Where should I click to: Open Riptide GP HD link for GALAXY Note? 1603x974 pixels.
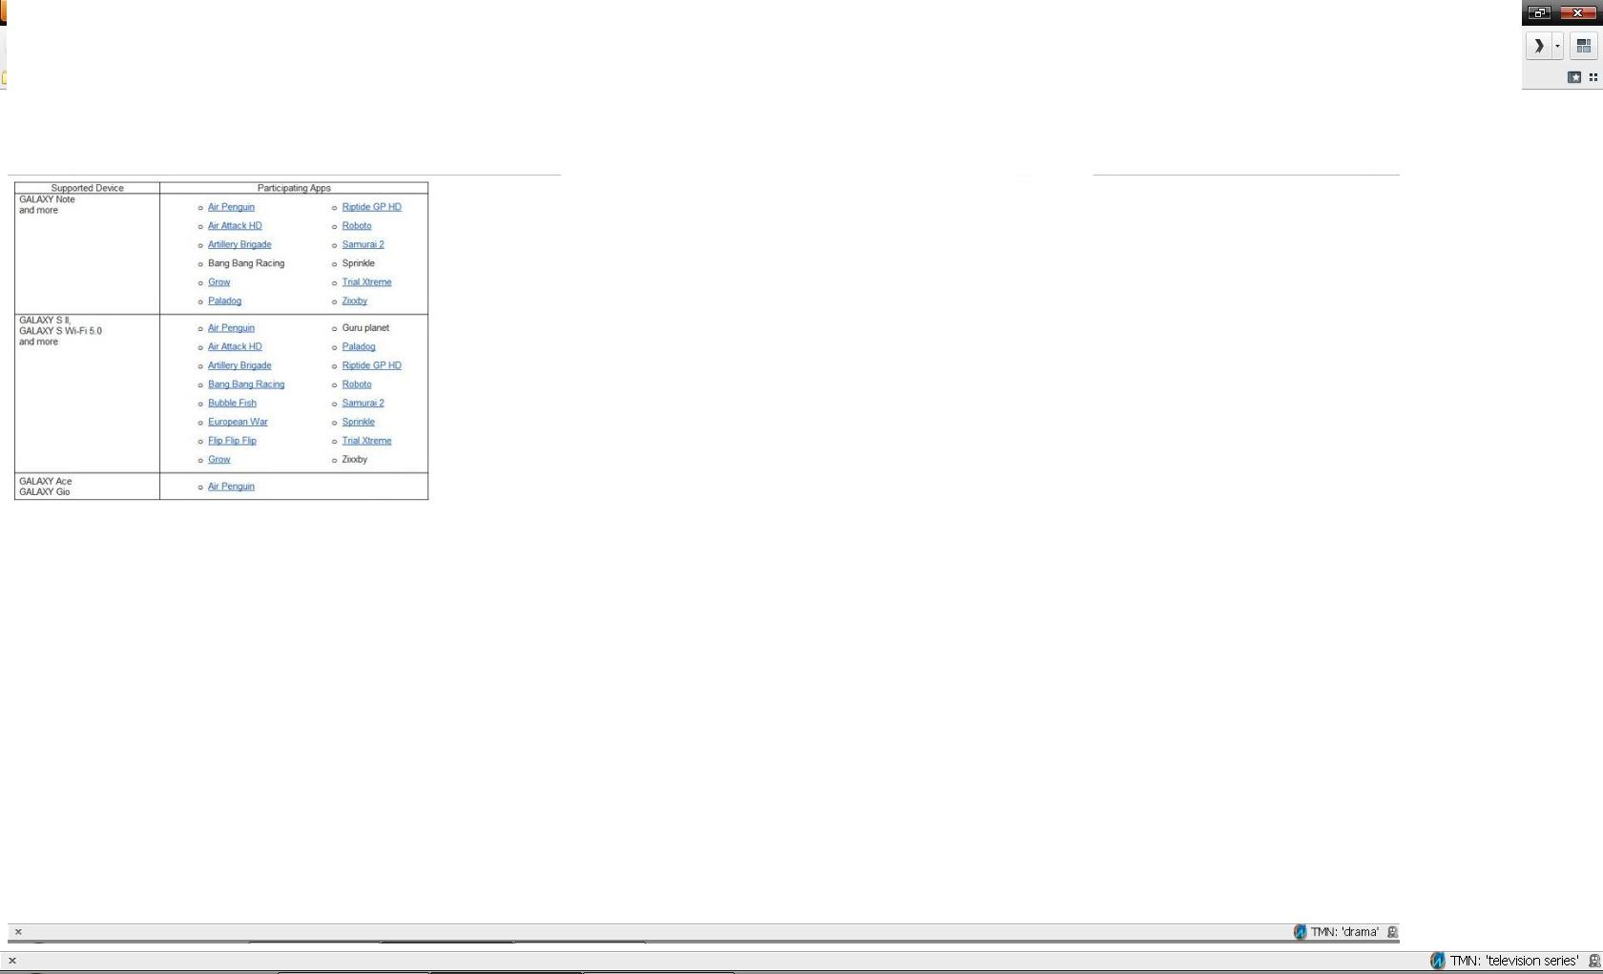371,207
